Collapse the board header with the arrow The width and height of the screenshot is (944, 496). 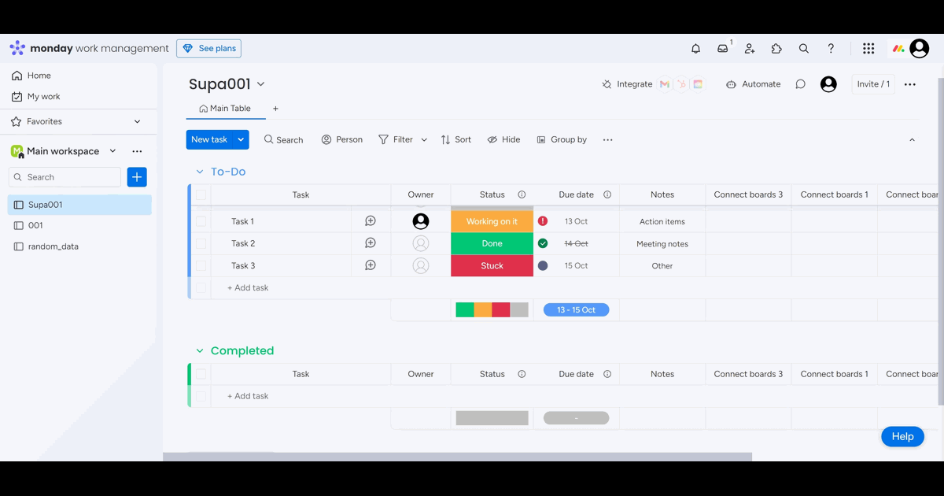coord(912,139)
